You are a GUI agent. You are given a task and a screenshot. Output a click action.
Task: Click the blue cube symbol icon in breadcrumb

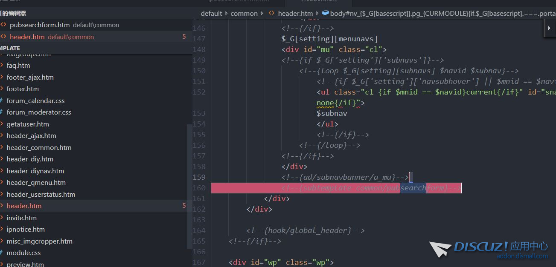pos(325,14)
